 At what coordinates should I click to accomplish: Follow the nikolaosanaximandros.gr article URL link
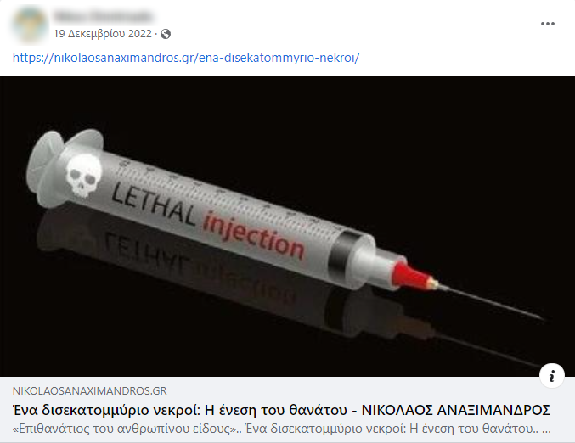pyautogui.click(x=186, y=58)
